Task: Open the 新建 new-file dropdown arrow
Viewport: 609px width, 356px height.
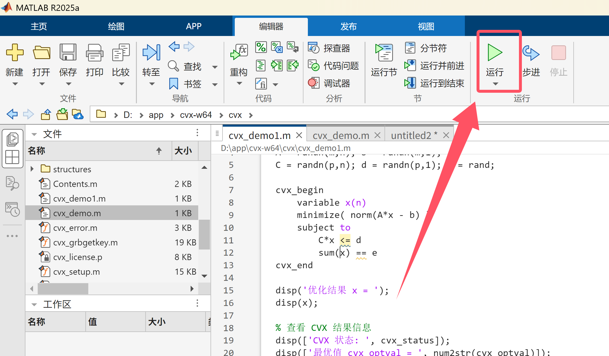Action: (15, 84)
